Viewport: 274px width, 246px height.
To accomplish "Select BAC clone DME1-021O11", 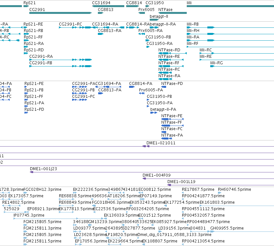I will [x=161, y=143].
